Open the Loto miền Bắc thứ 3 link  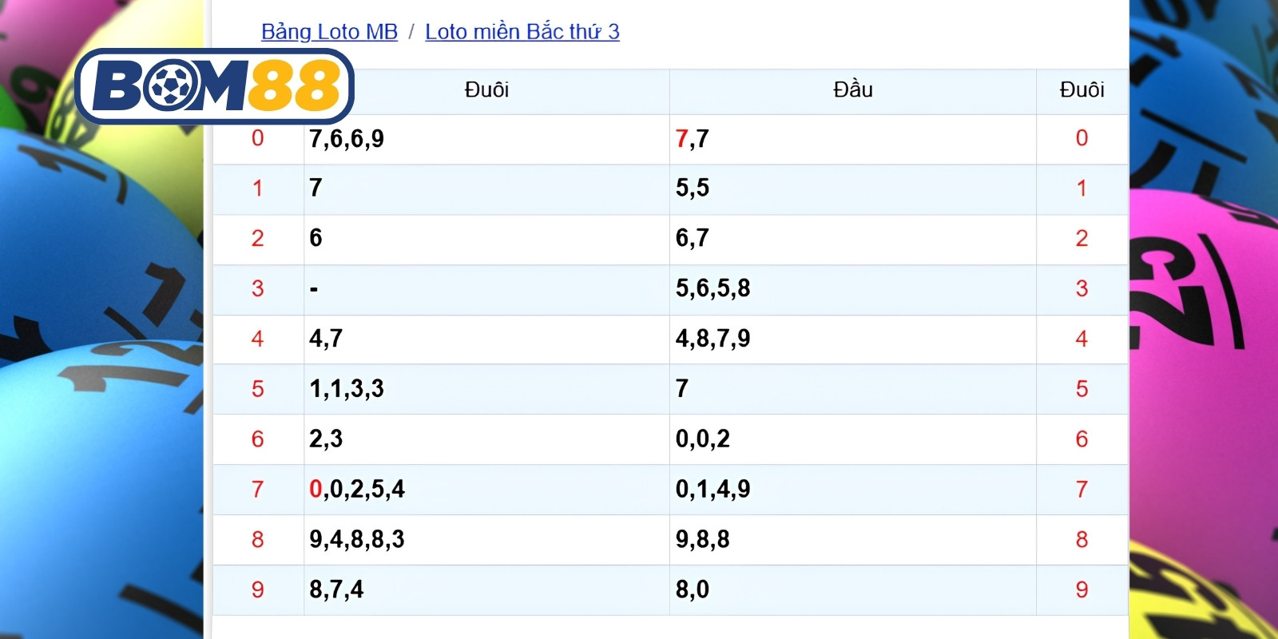coord(522,32)
